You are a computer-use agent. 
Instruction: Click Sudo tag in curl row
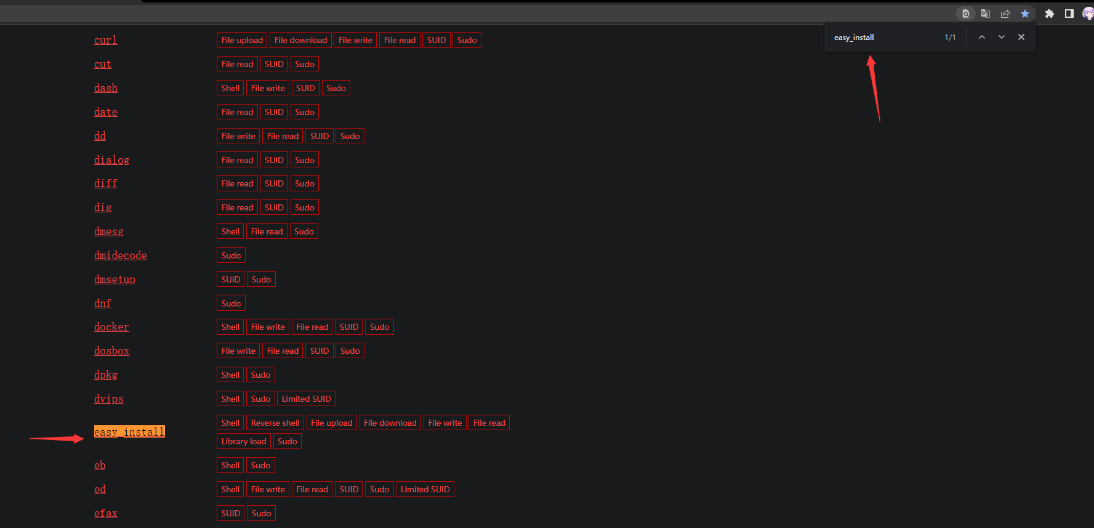tap(467, 40)
